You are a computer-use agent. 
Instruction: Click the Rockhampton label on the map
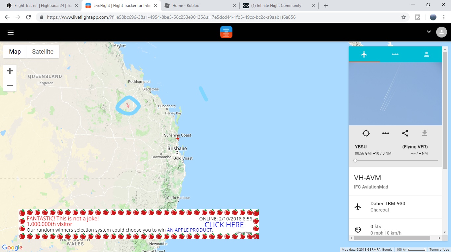point(139,82)
